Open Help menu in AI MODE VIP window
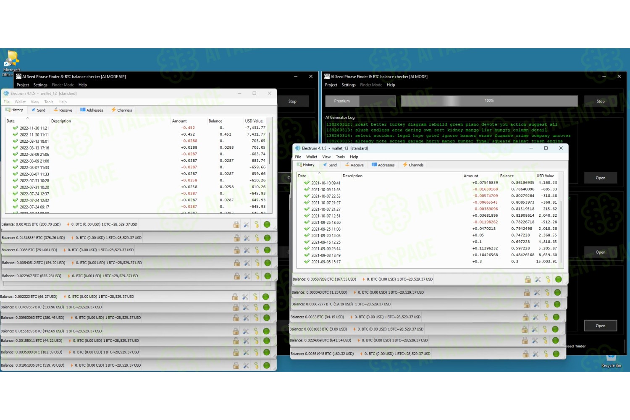The height and width of the screenshot is (420, 630). (x=83, y=85)
